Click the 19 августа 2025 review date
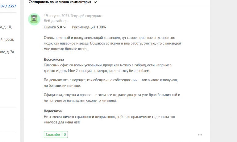 57,16
